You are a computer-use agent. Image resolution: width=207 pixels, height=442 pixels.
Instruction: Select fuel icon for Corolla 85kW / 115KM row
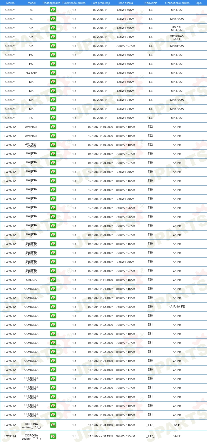[53, 289]
